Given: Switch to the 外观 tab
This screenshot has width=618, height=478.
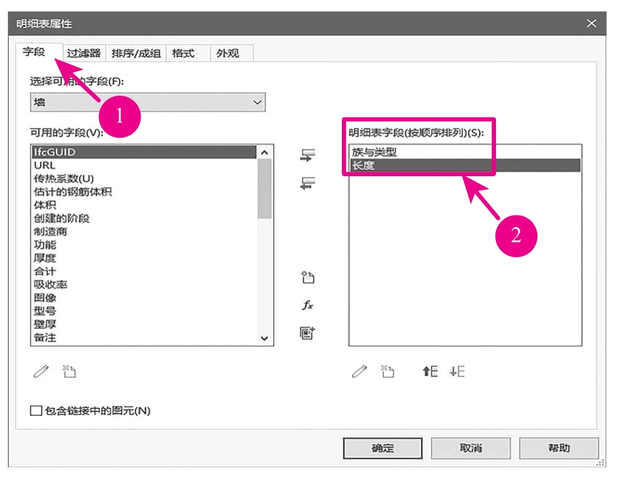Looking at the screenshot, I should point(228,54).
